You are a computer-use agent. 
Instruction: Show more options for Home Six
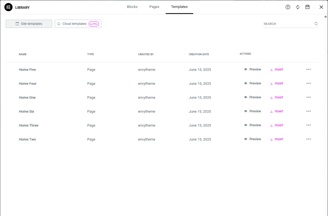[308, 111]
